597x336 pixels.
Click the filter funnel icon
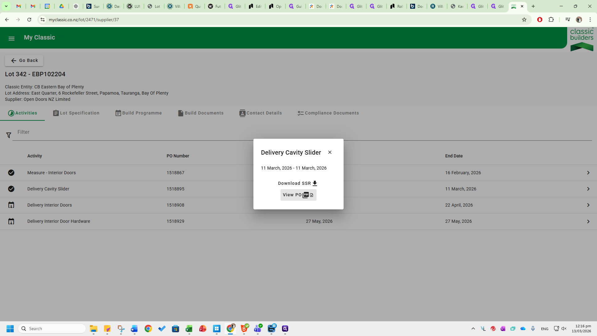pos(9,135)
